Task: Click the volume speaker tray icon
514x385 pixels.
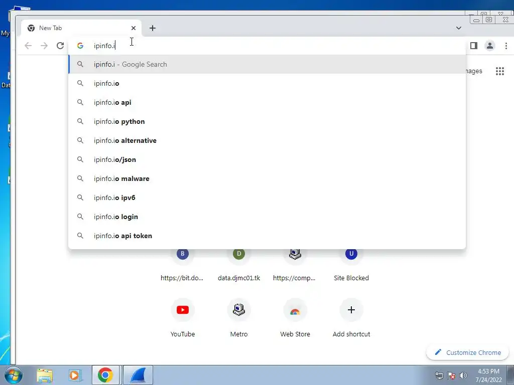Action: pyautogui.click(x=463, y=375)
